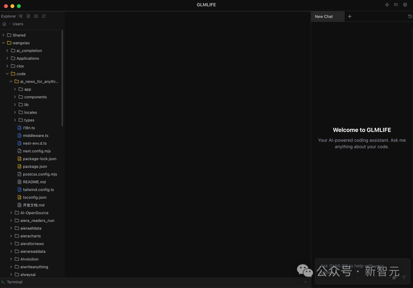This screenshot has width=413, height=288.
Task: Collapse the wangxiao folder
Action: [x=3, y=43]
